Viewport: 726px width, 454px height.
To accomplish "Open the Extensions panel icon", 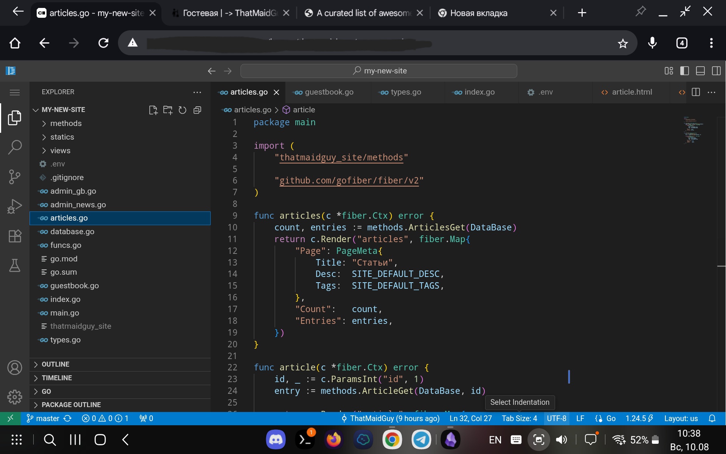I will [15, 236].
